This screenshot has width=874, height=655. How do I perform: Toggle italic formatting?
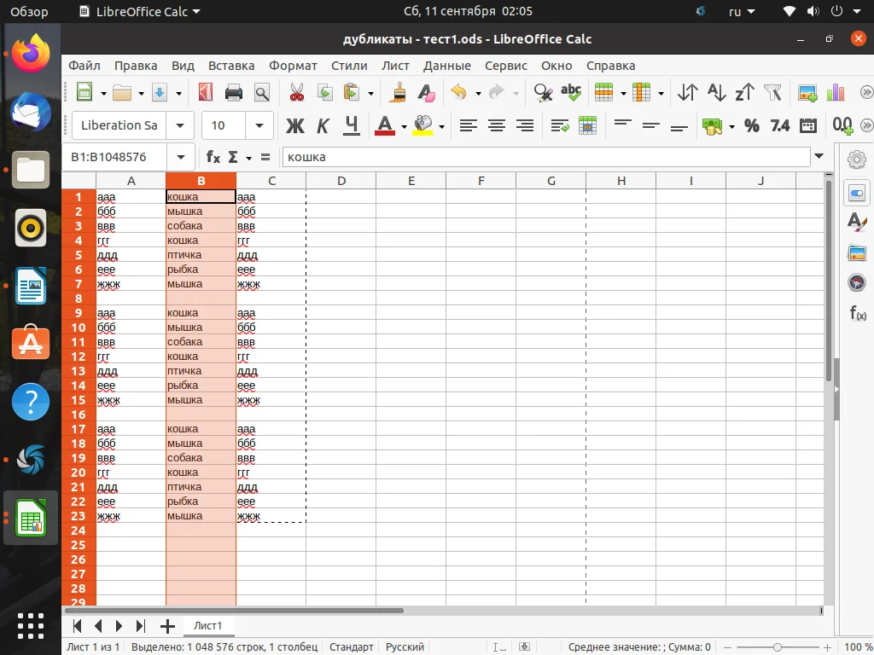[322, 125]
